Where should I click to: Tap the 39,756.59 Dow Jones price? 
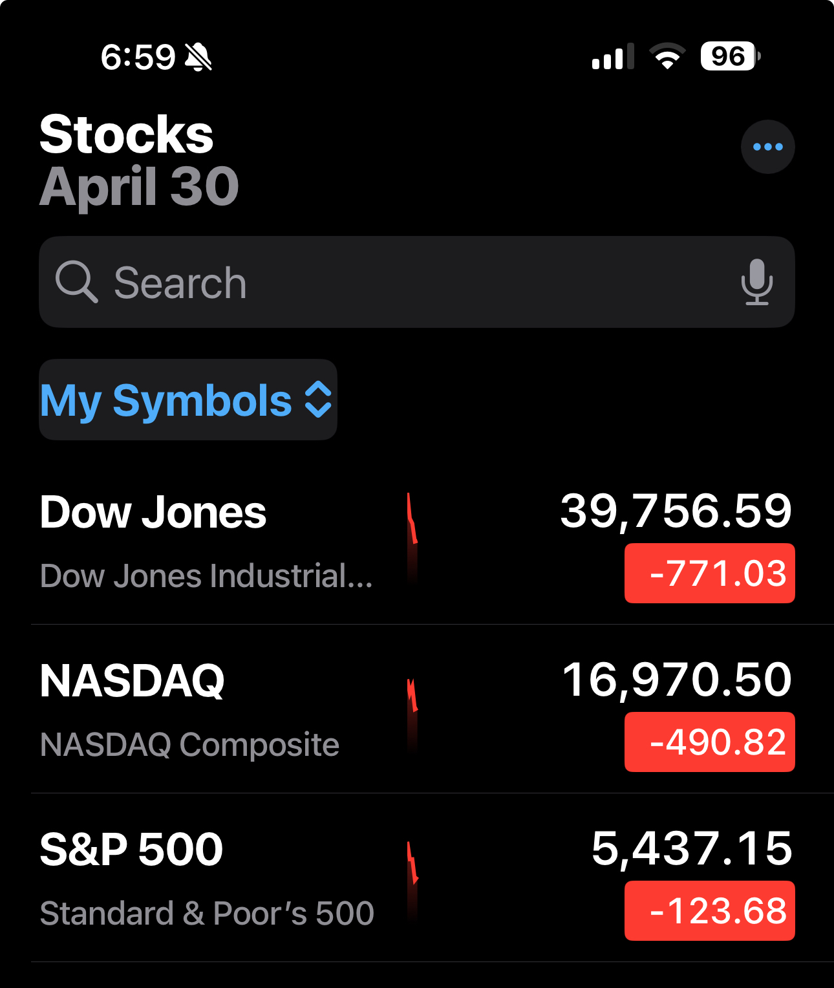click(676, 511)
